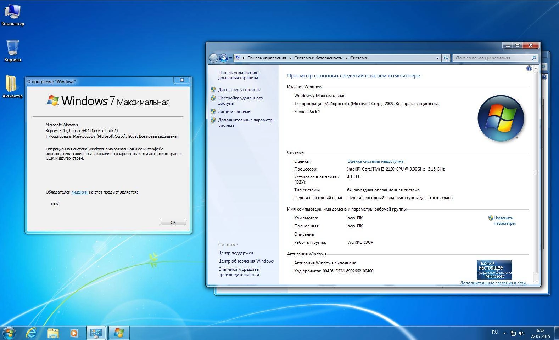The image size is (559, 340).
Task: Click Дополнительные сведения в сети link
Action: point(494,283)
